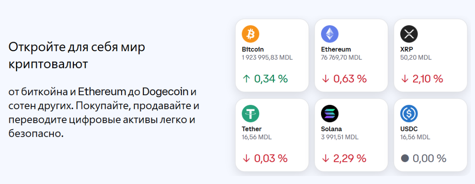Image resolution: width=475 pixels, height=184 pixels.
Task: Click Solana's 2,29 % change value
Action: pyautogui.click(x=350, y=158)
